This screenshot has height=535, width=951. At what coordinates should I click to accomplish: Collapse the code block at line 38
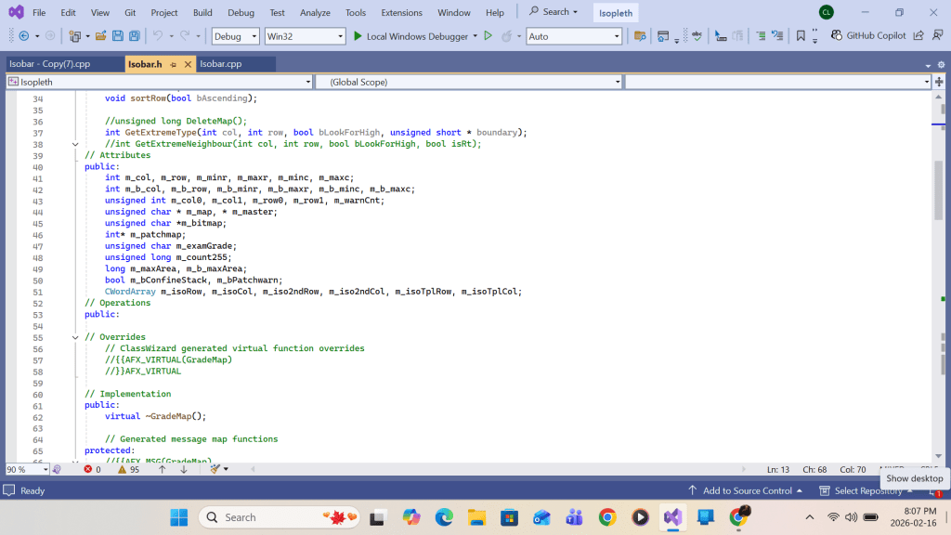tap(75, 144)
